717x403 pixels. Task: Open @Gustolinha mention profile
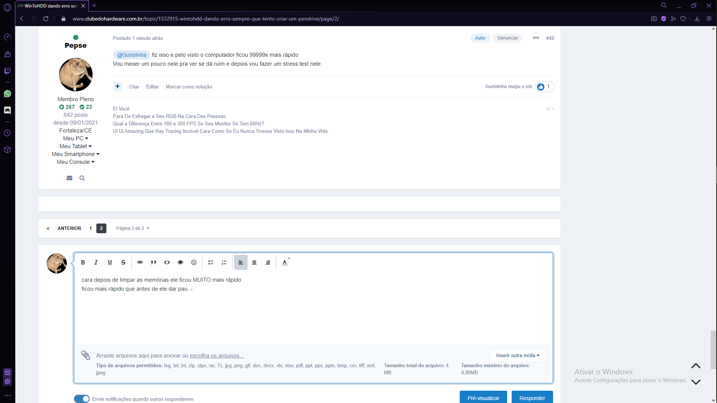tap(131, 55)
